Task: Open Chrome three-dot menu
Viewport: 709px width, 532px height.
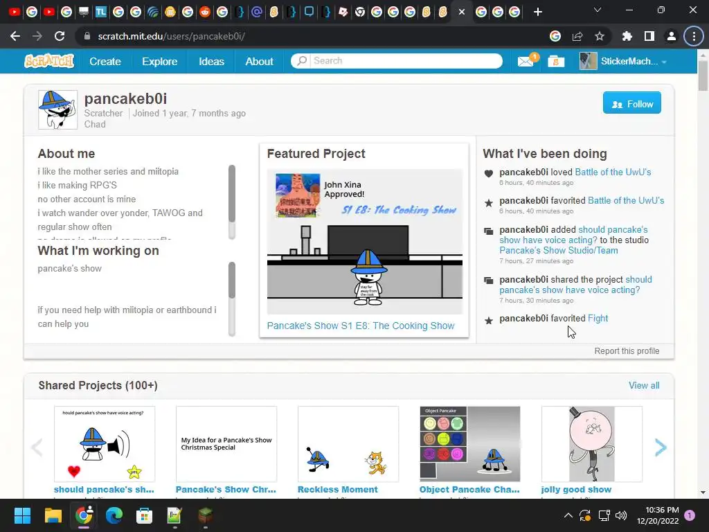Action: 694,36
